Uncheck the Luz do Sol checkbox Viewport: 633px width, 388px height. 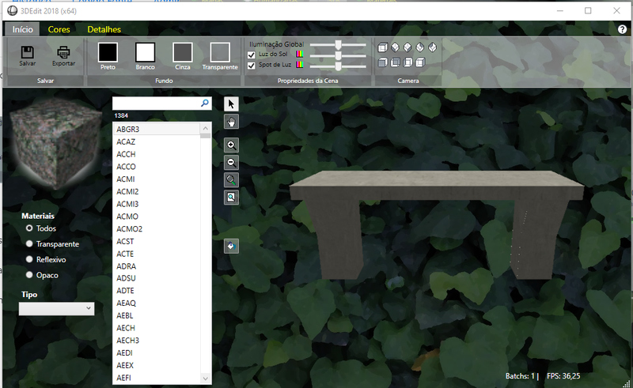coord(252,55)
